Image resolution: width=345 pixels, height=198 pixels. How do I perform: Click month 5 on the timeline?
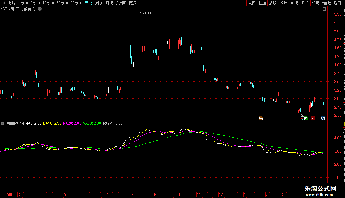point(65,194)
